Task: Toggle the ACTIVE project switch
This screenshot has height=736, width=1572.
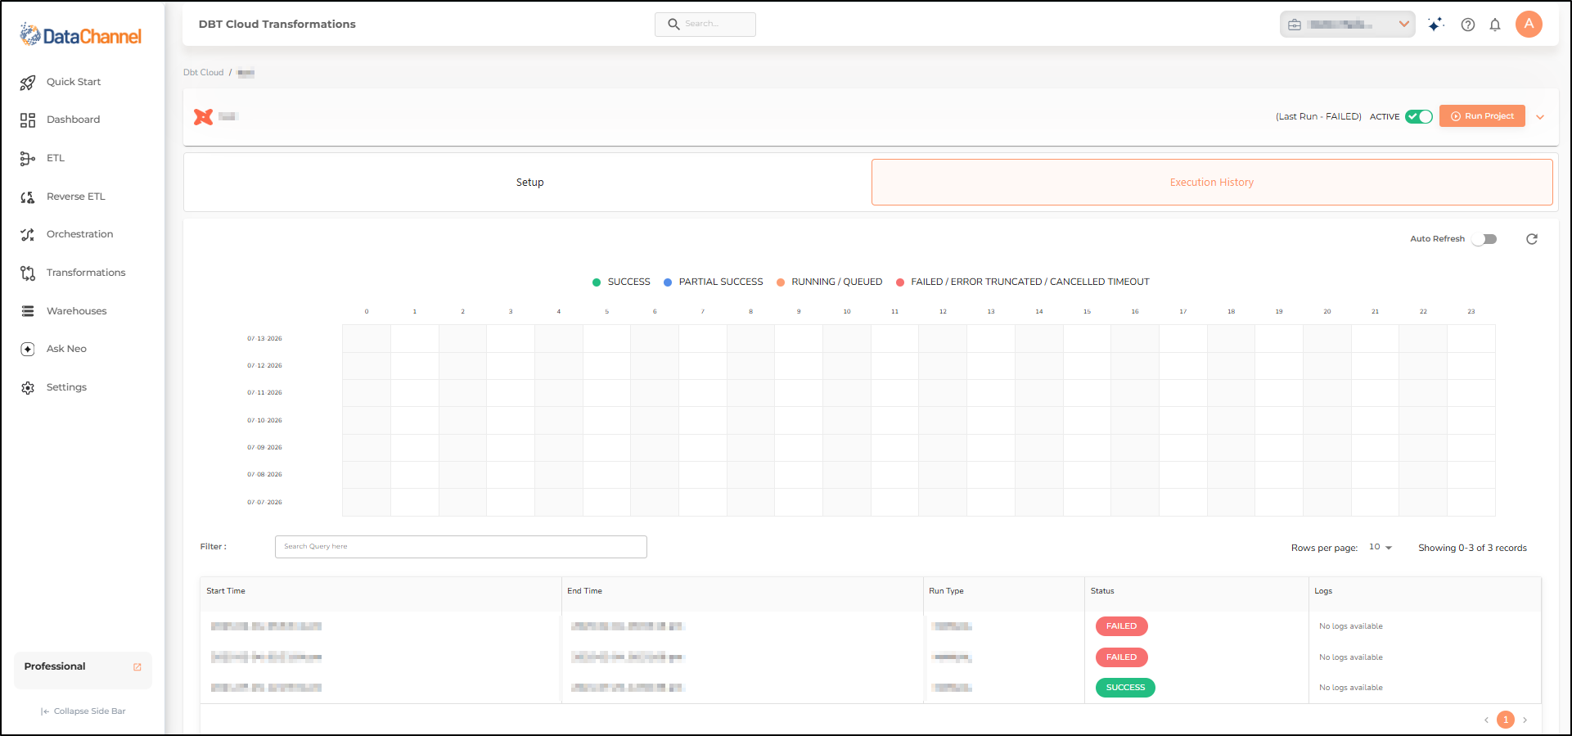Action: point(1419,116)
